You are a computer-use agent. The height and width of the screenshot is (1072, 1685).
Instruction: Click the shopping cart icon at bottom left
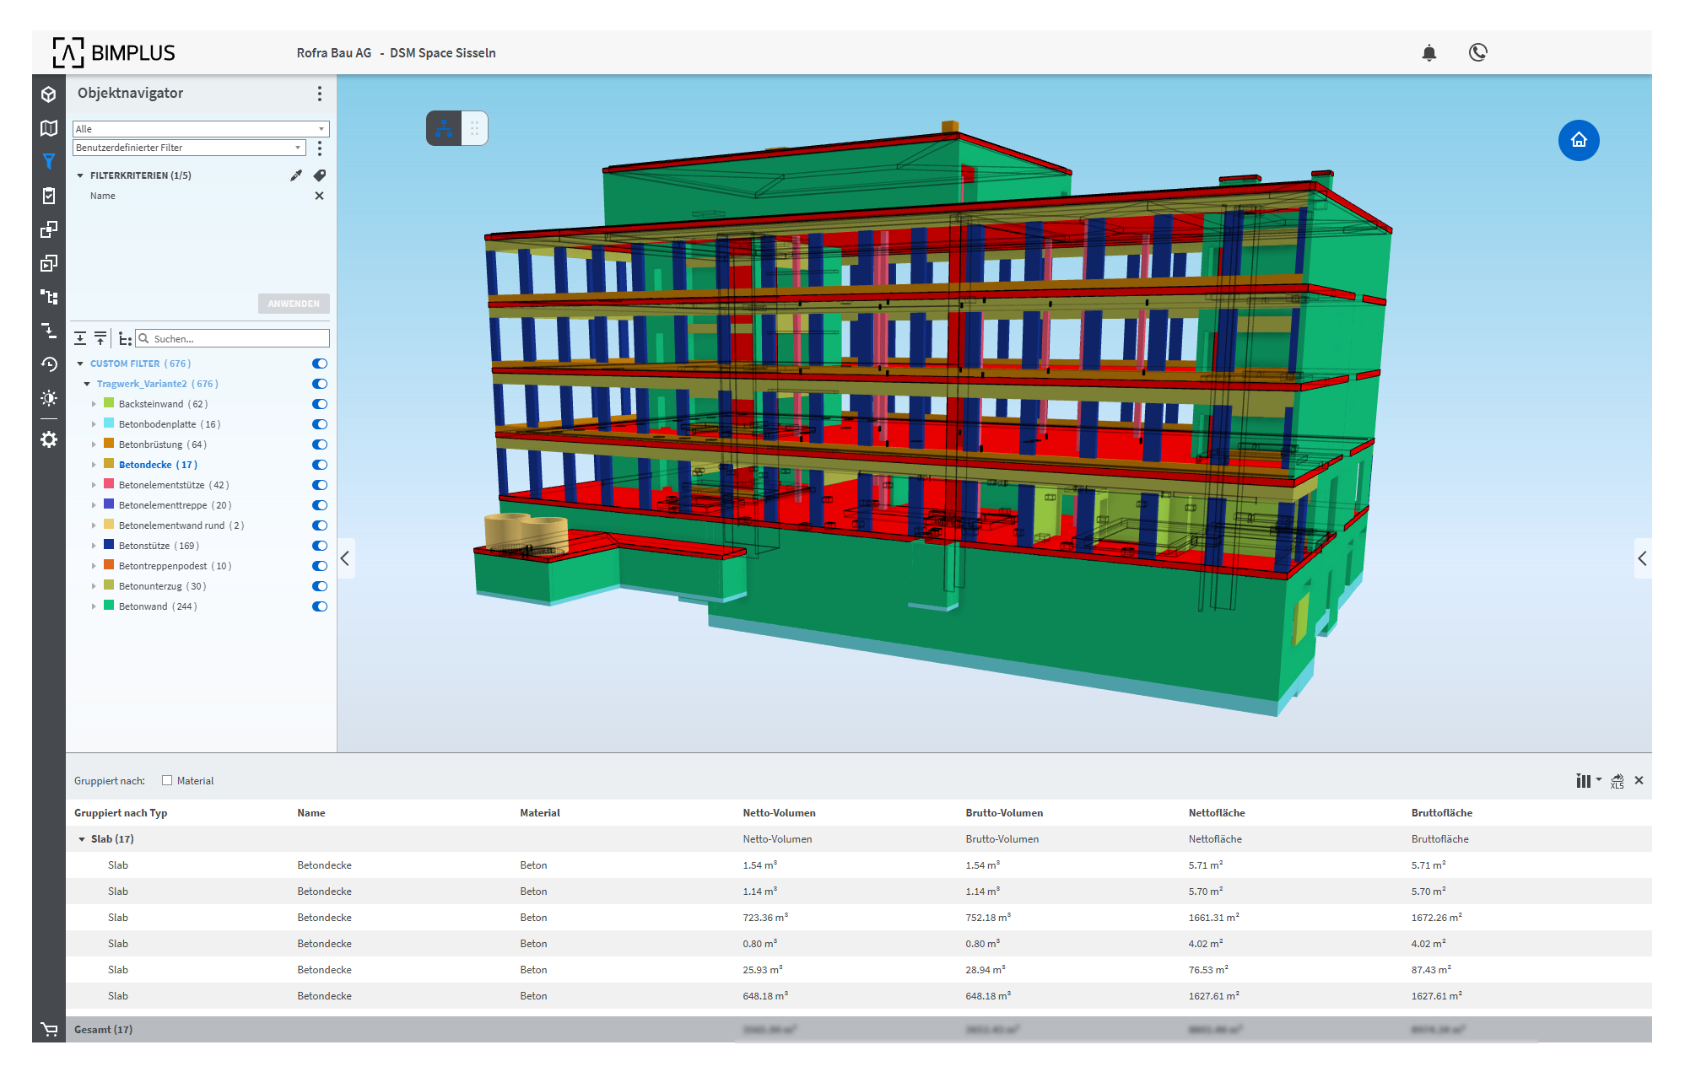coord(51,1029)
